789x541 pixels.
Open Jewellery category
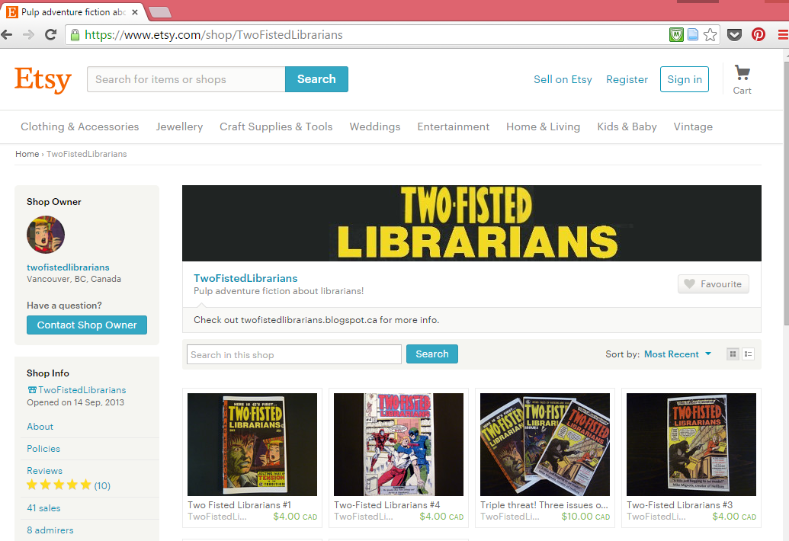click(x=179, y=126)
